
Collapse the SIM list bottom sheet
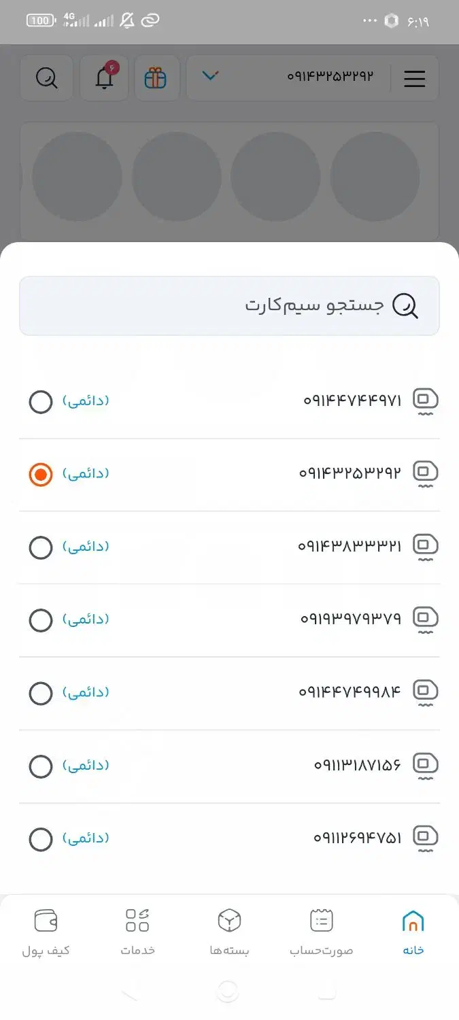[229, 170]
